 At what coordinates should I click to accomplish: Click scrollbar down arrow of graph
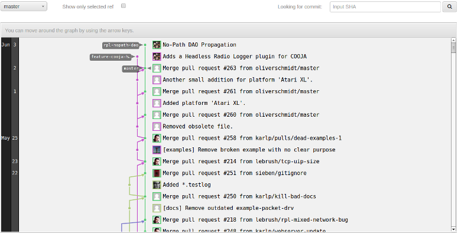click(x=453, y=229)
